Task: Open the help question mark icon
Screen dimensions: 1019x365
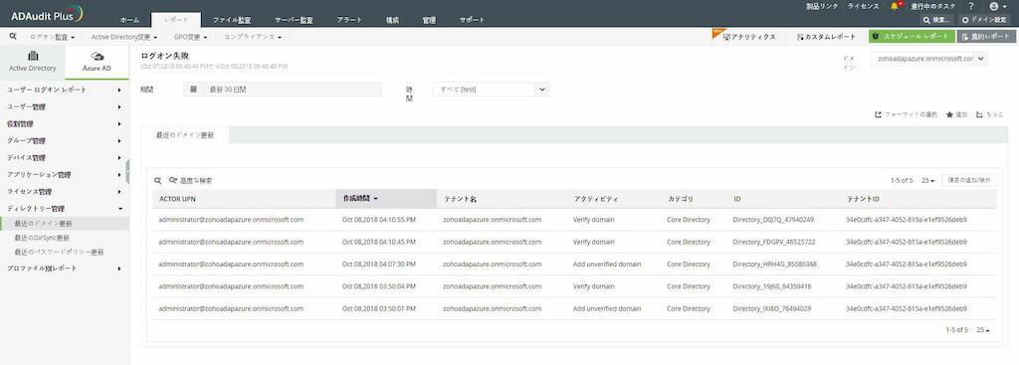Action: (x=971, y=6)
